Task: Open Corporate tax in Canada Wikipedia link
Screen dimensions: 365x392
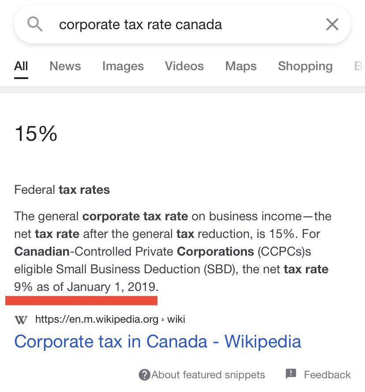Action: pyautogui.click(x=157, y=342)
